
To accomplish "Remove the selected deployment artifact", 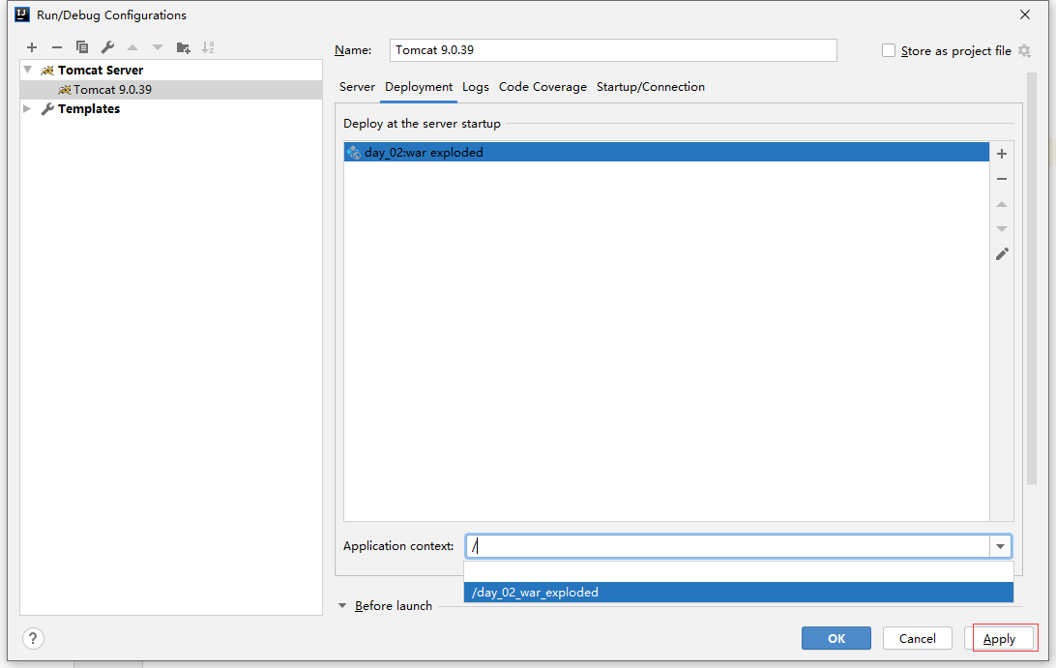I will (x=1002, y=179).
